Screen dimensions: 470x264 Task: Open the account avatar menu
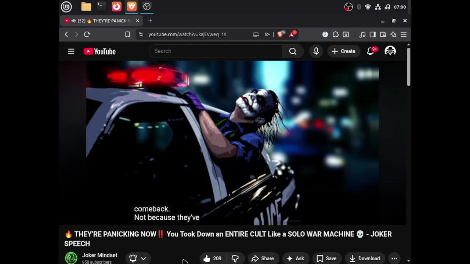pos(390,51)
